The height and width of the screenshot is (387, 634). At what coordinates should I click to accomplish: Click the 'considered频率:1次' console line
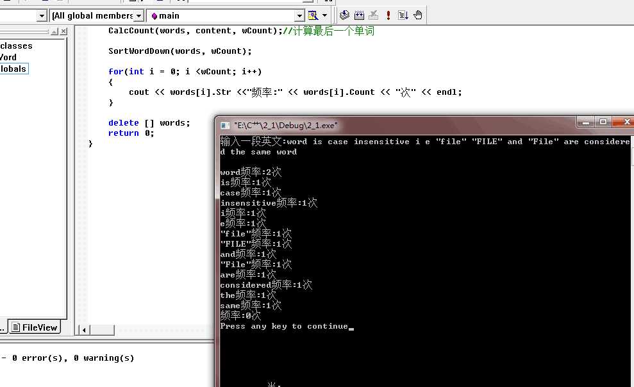(x=266, y=284)
